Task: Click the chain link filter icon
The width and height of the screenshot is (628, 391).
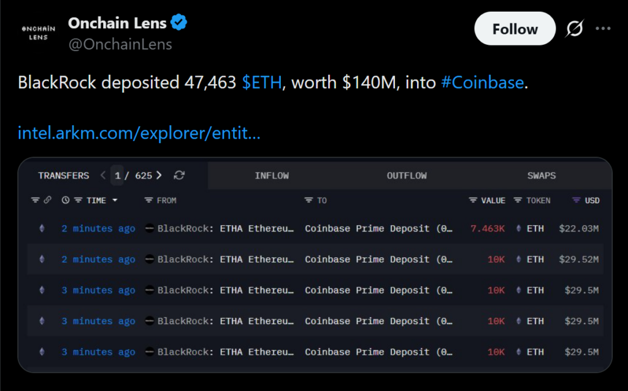Action: point(47,200)
